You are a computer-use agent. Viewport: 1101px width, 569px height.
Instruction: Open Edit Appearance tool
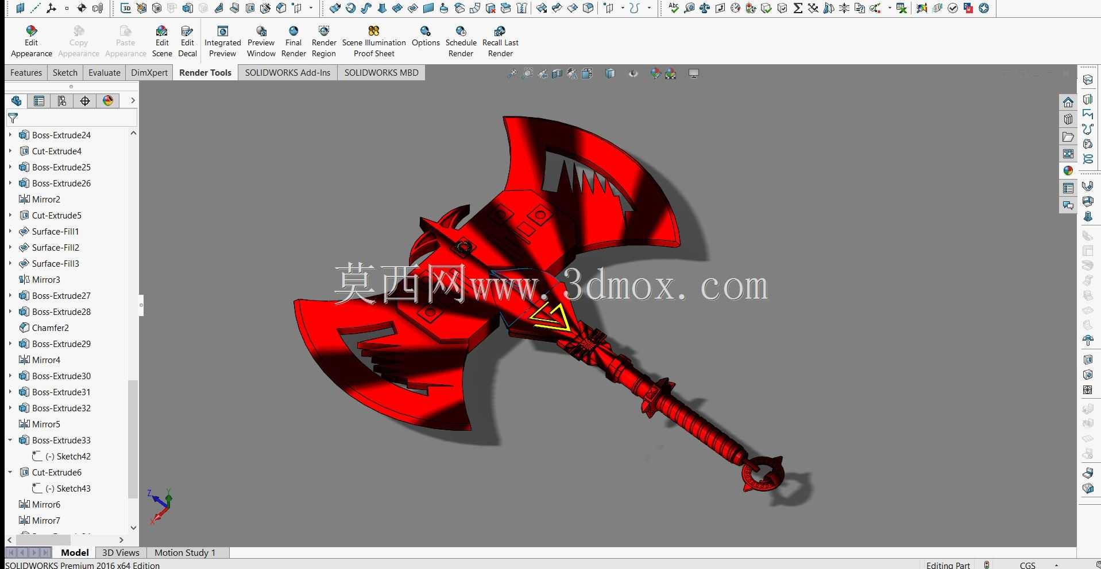click(x=32, y=41)
